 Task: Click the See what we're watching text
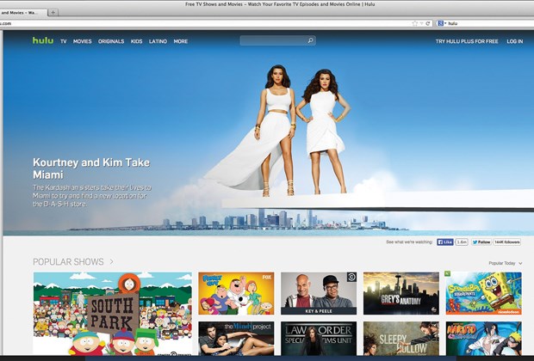point(409,242)
